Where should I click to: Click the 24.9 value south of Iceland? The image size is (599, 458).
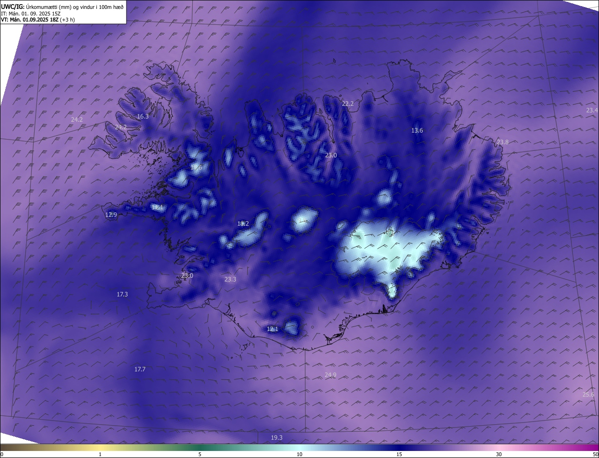(x=330, y=375)
